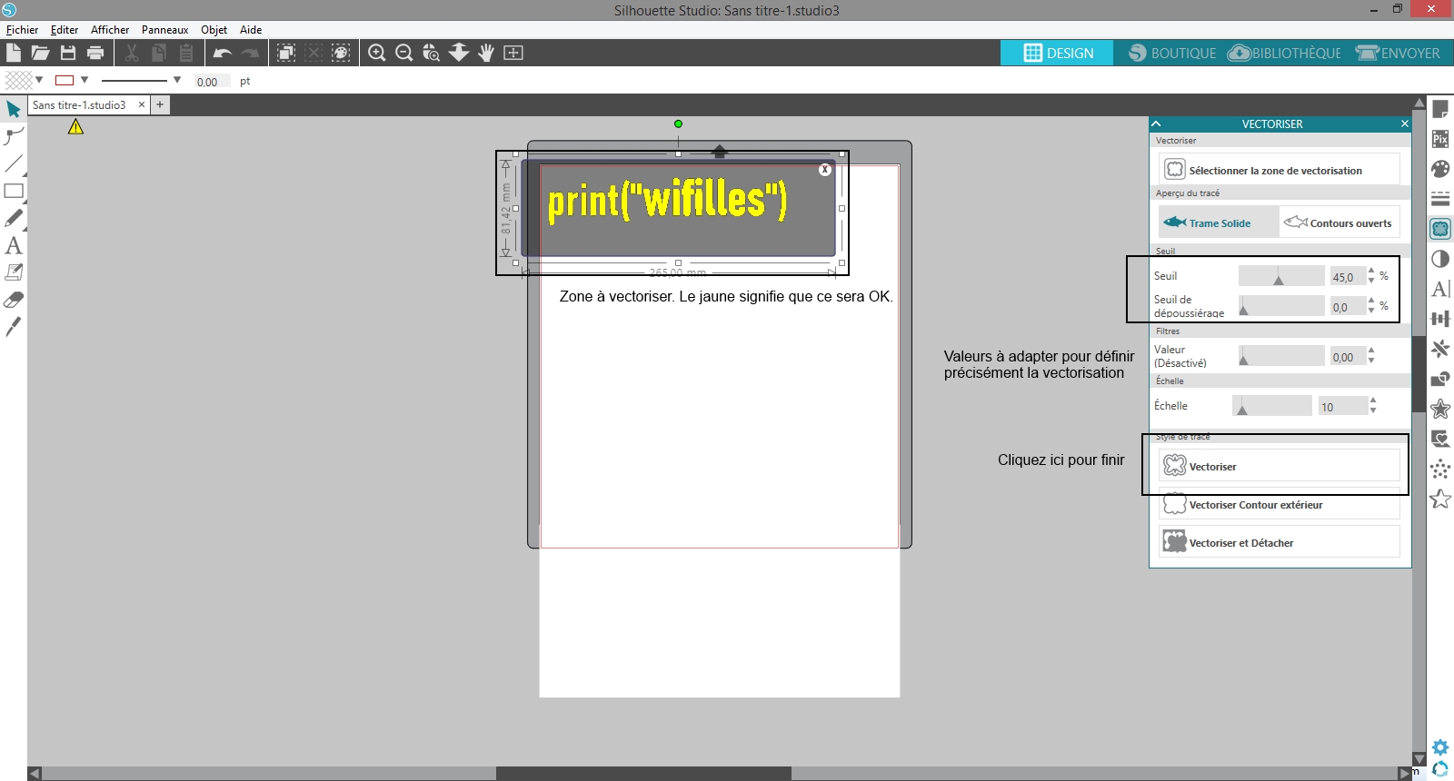Select the Eraser tool
This screenshot has height=781, width=1454.
pos(14,300)
